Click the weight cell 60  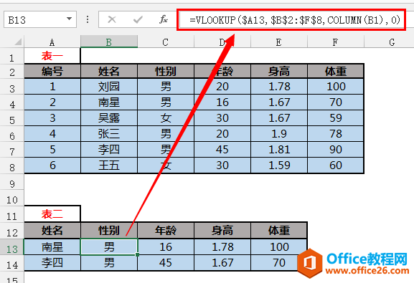(336, 166)
